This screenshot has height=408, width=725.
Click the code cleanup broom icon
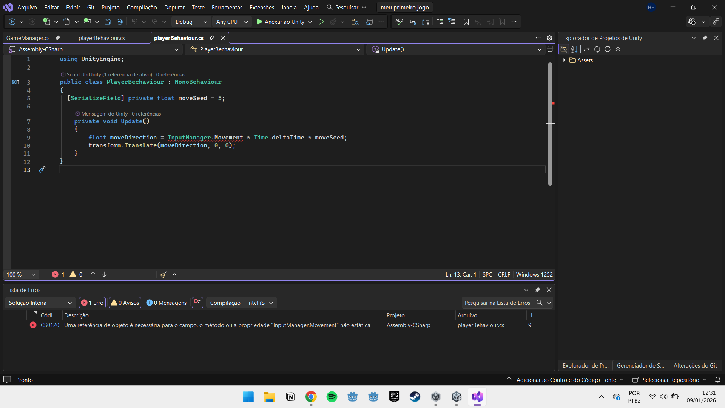[163, 275]
